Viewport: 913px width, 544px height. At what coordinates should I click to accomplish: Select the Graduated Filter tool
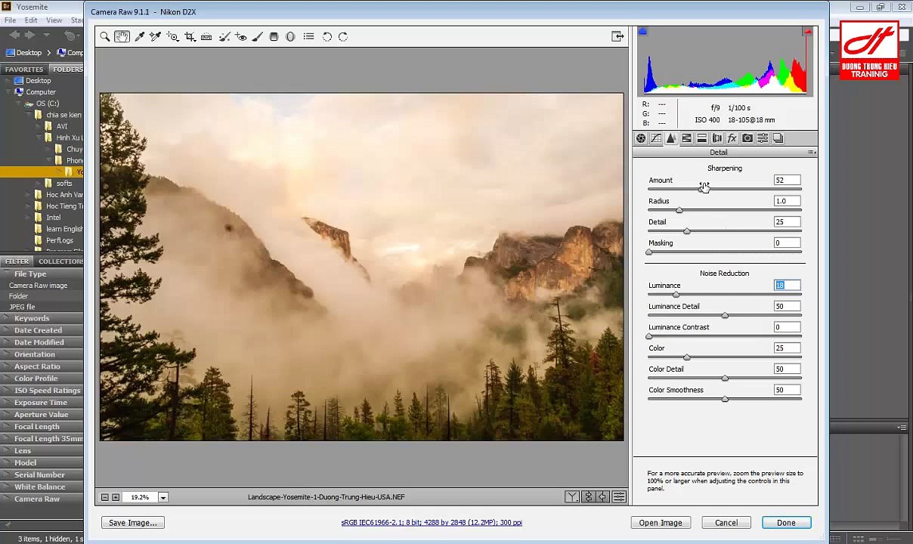tap(274, 36)
